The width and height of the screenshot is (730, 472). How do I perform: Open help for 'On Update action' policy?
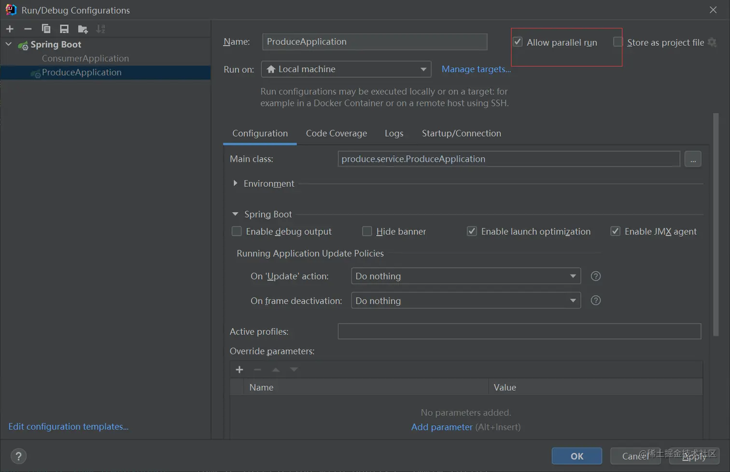pos(595,276)
